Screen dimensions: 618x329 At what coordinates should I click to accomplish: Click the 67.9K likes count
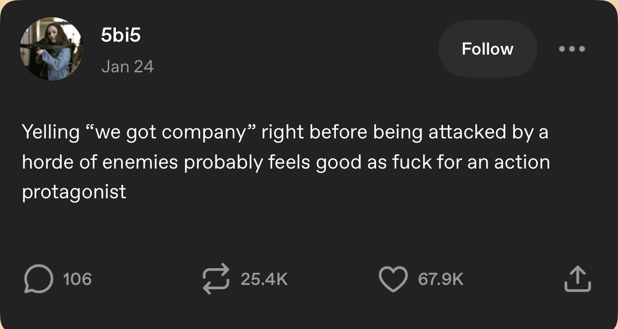(x=441, y=279)
